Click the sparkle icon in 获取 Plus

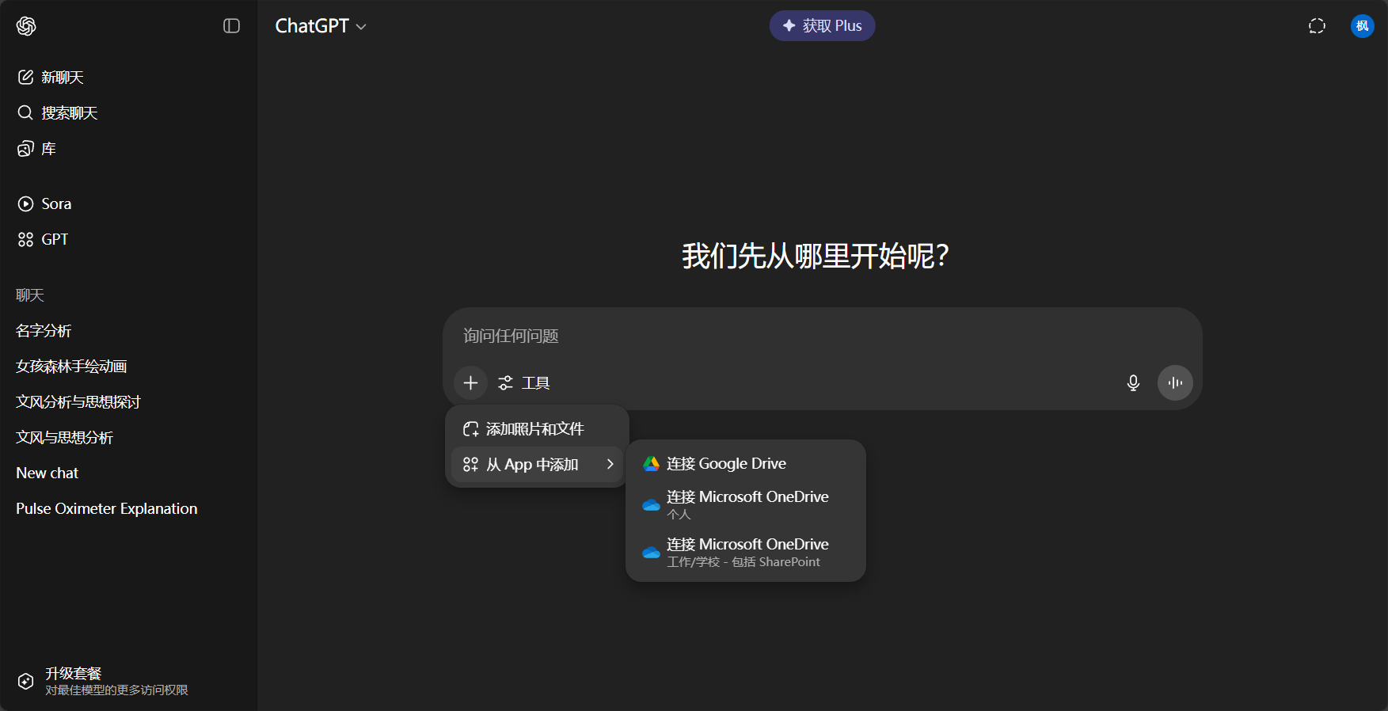coord(789,25)
